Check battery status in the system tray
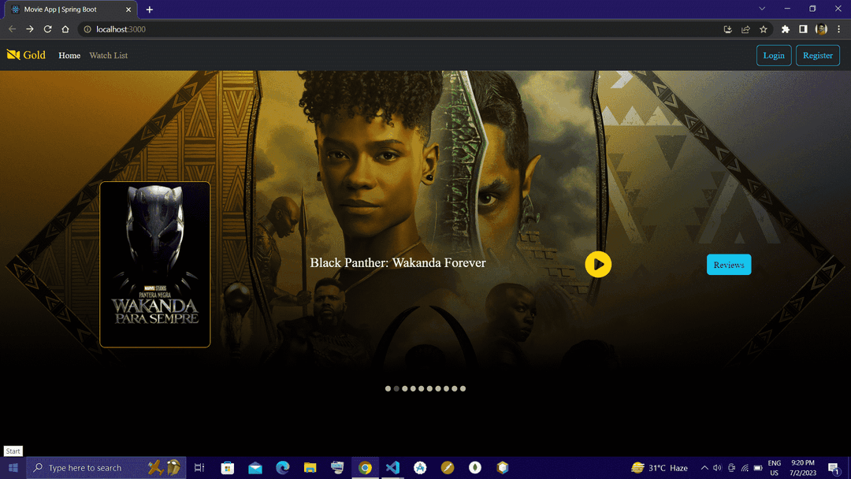Viewport: 851px width, 479px height. coord(758,468)
